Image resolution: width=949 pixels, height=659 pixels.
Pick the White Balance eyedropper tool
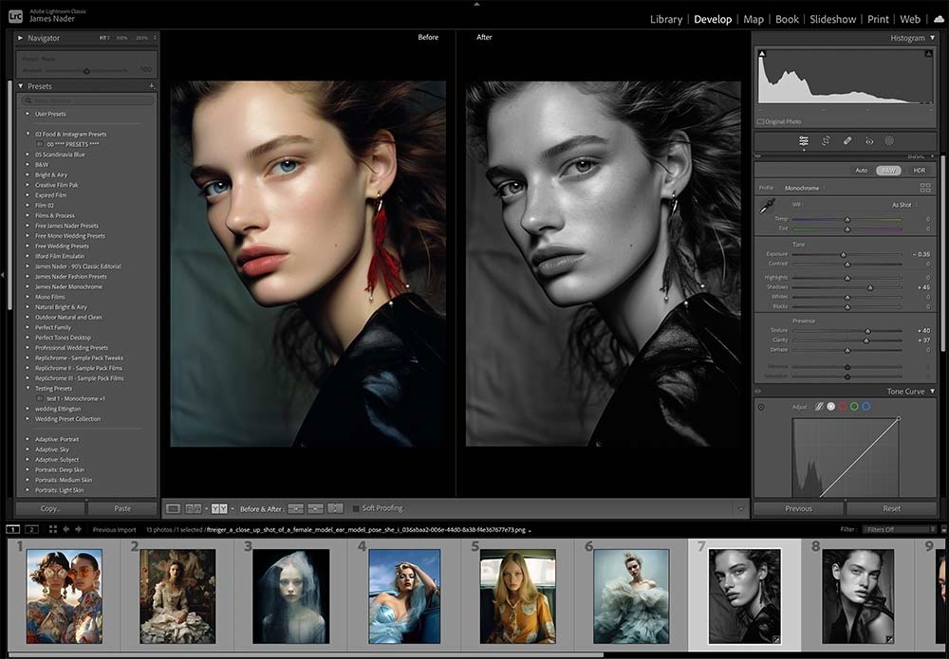click(766, 206)
